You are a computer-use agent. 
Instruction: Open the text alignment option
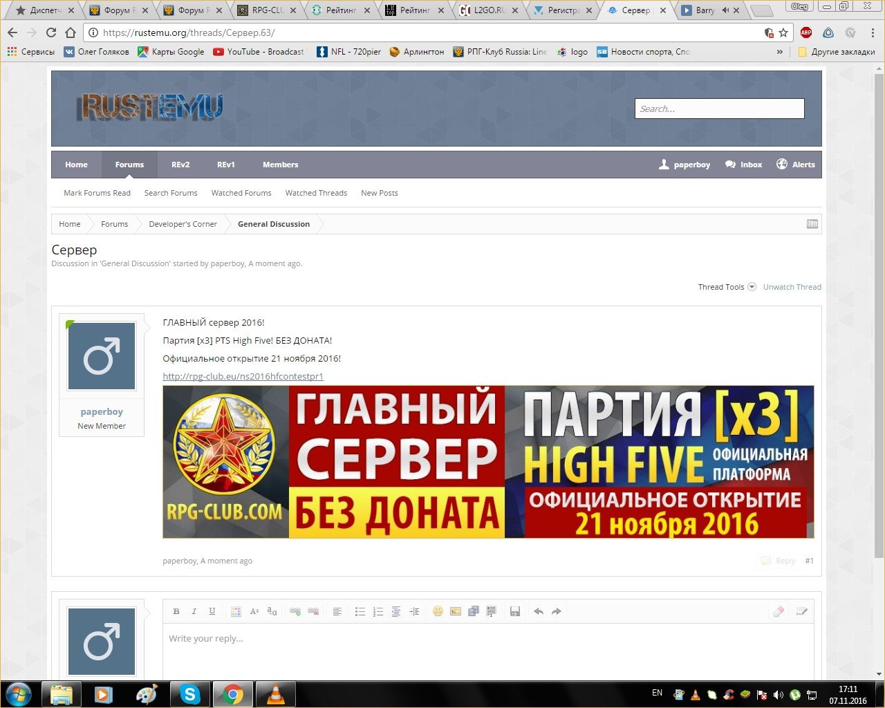[x=337, y=611]
